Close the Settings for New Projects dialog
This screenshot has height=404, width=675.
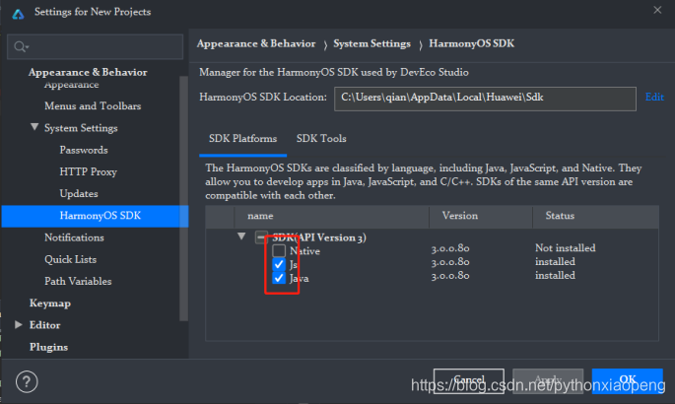657,10
